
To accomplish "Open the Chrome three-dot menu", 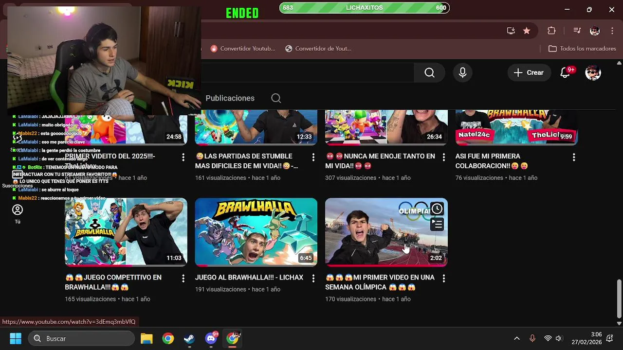I will (612, 31).
